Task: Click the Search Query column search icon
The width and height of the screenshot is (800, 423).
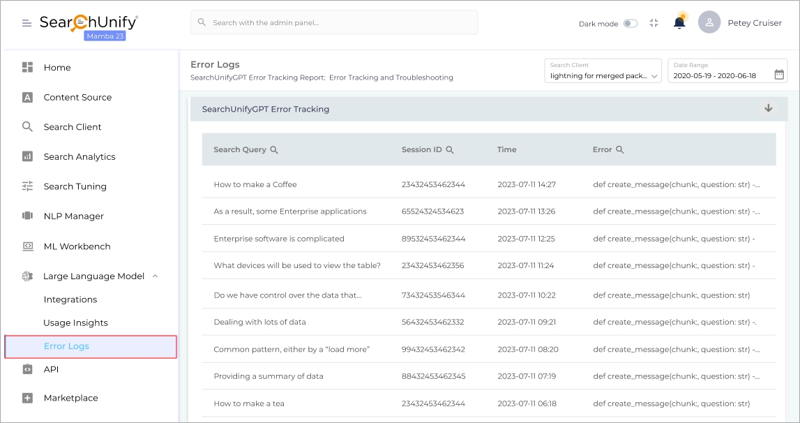Action: pyautogui.click(x=274, y=150)
